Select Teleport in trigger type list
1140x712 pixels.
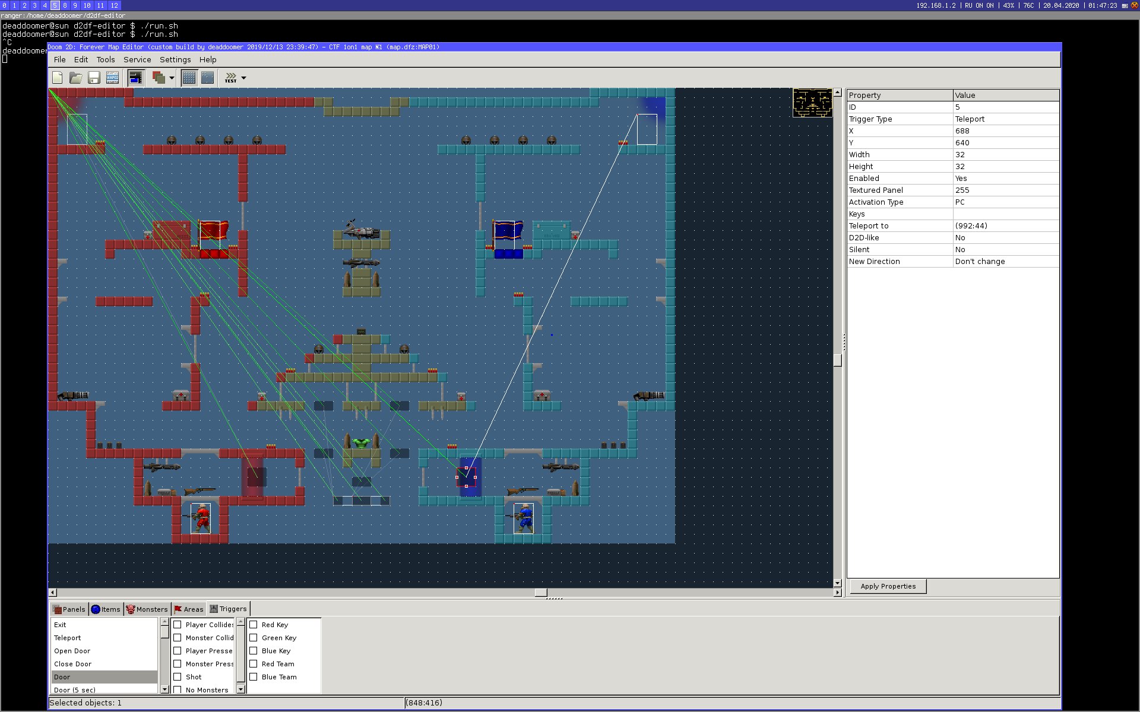coord(104,638)
